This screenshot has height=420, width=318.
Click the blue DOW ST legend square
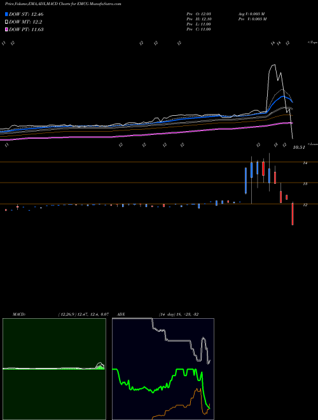(x=6, y=14)
